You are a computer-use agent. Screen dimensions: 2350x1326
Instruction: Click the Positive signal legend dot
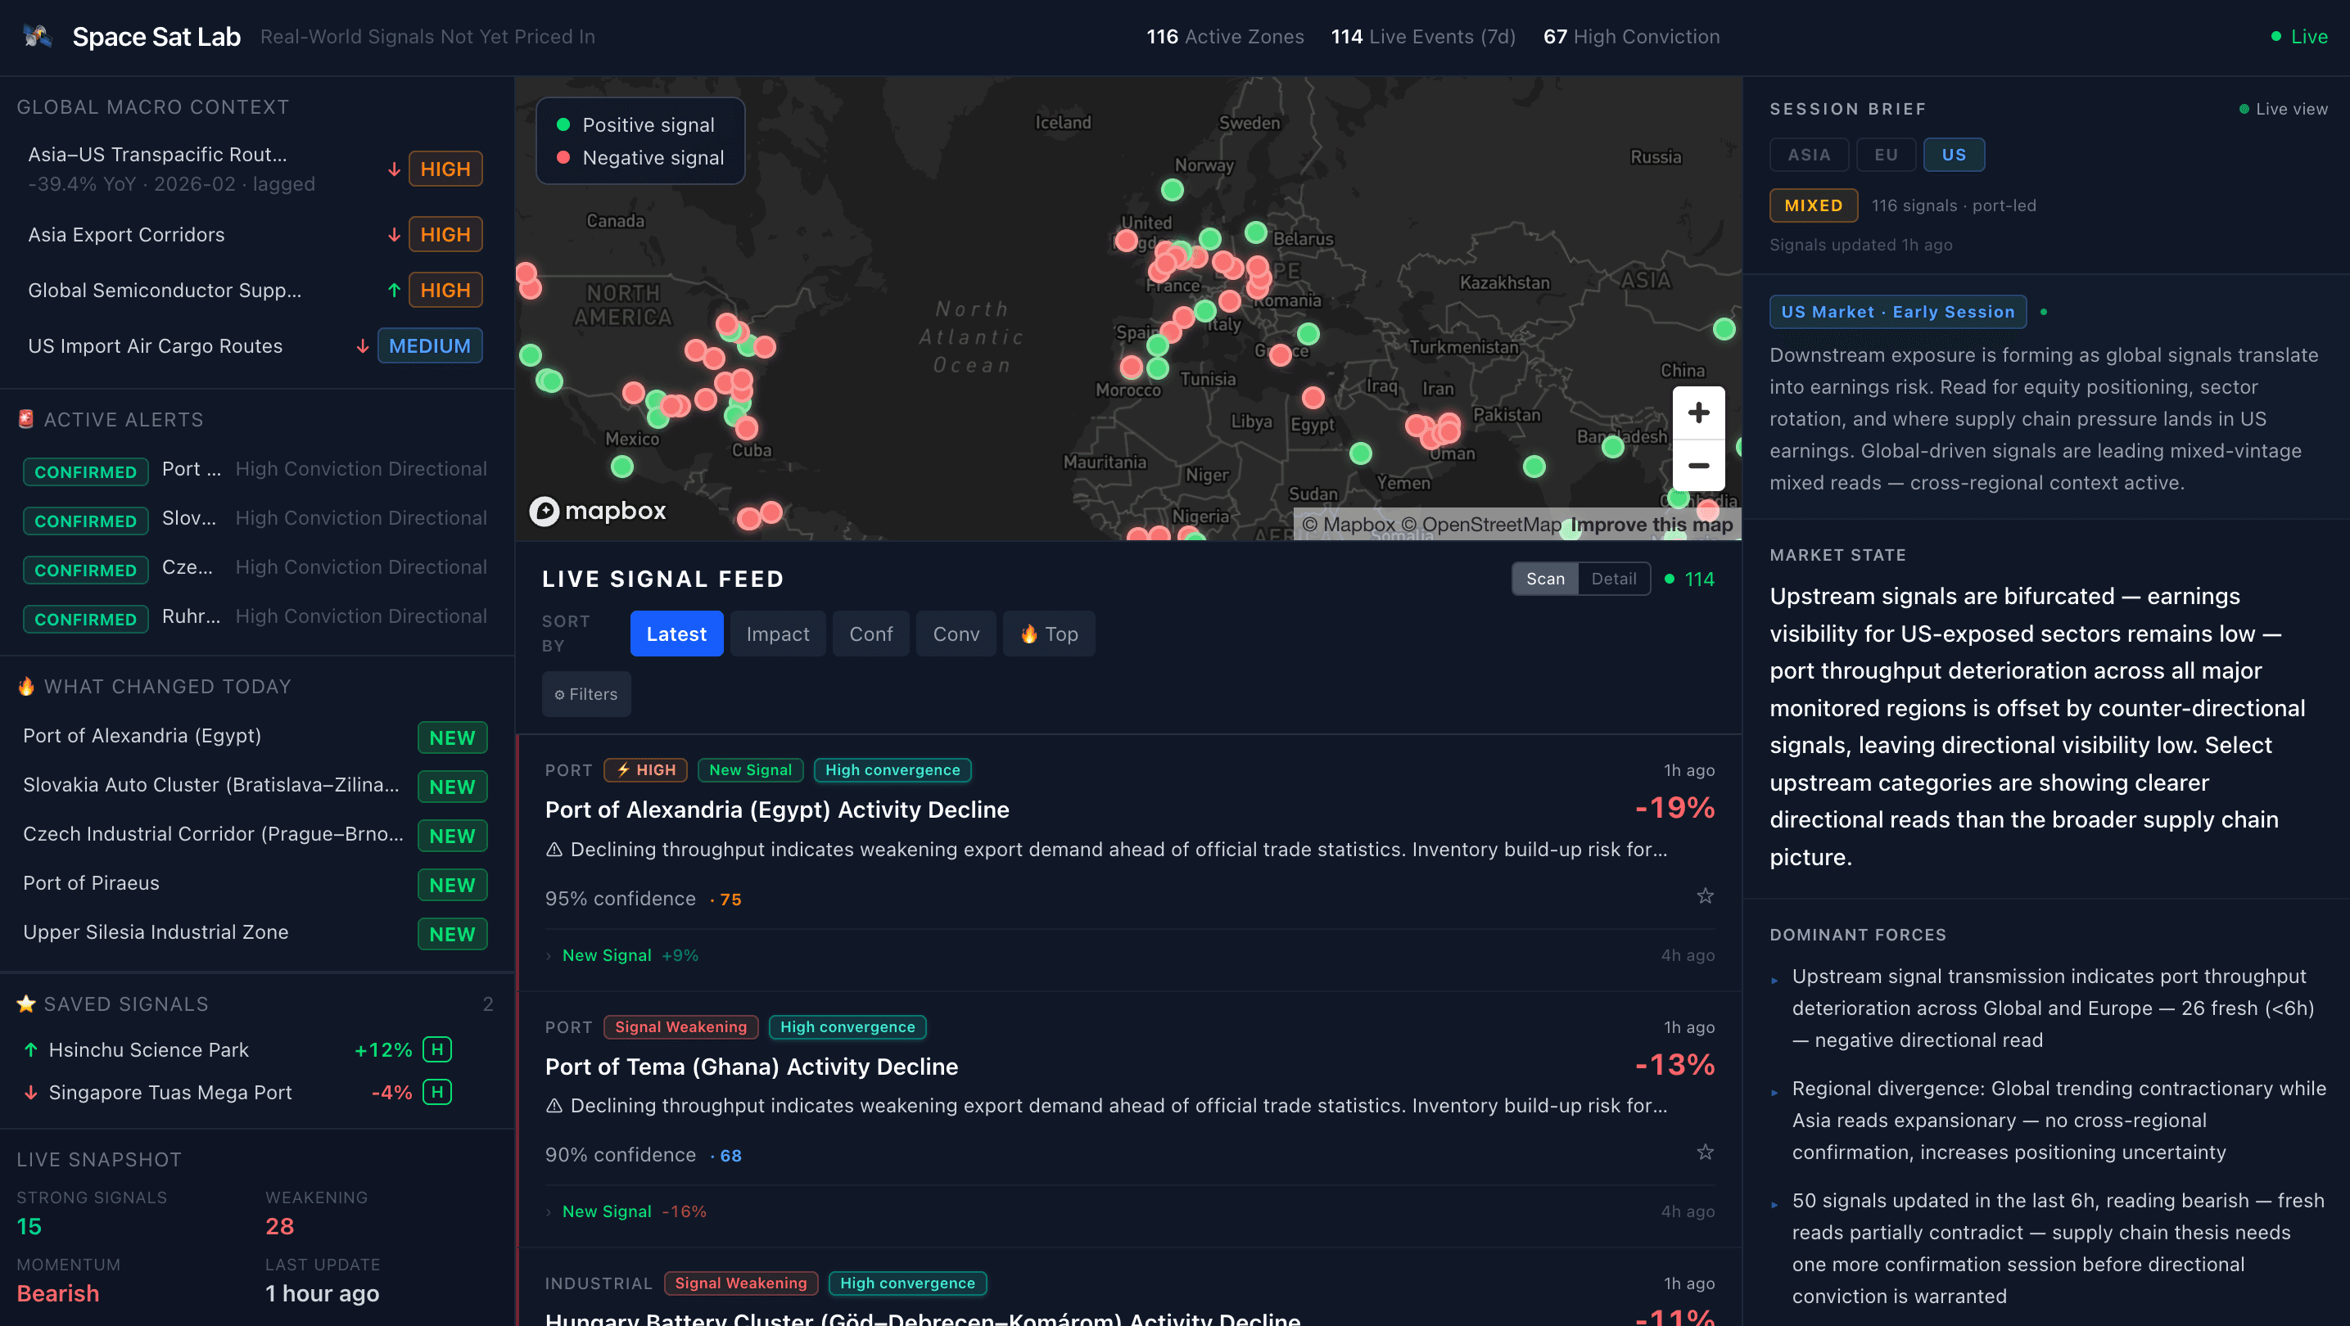pyautogui.click(x=563, y=125)
